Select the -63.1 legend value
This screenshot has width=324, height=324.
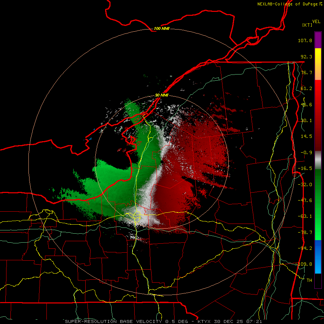tap(305, 216)
